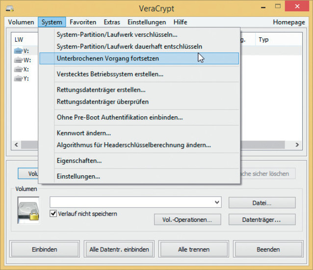The width and height of the screenshot is (313, 270).
Task: Select drive W: in the list
Action: [x=23, y=60]
